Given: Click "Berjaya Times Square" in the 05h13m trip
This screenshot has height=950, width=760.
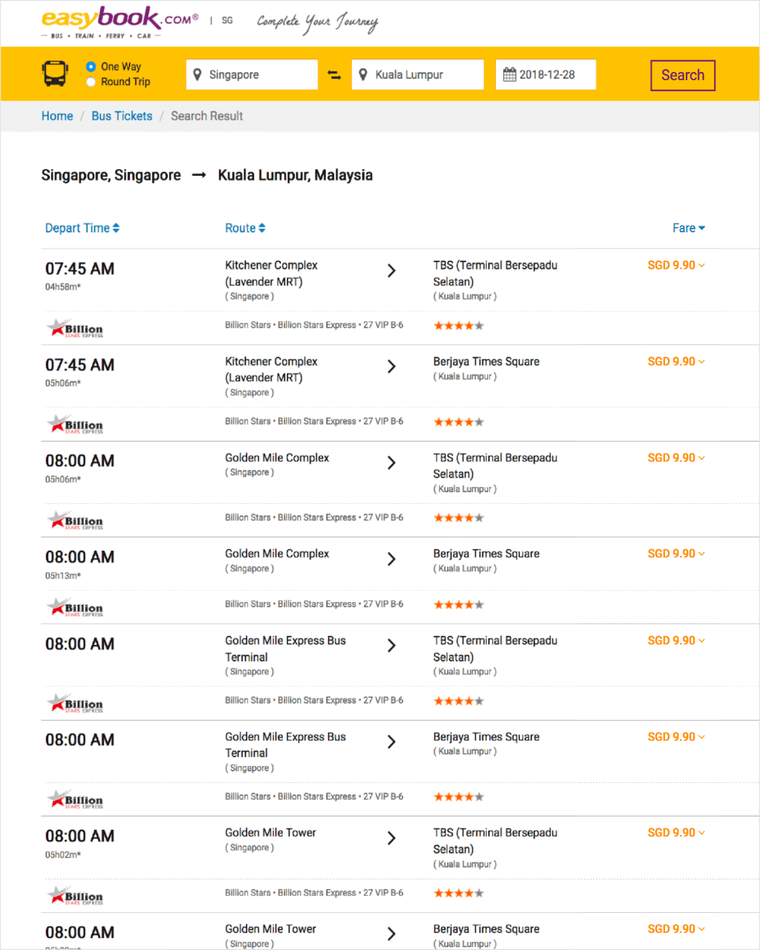Looking at the screenshot, I should [x=486, y=554].
